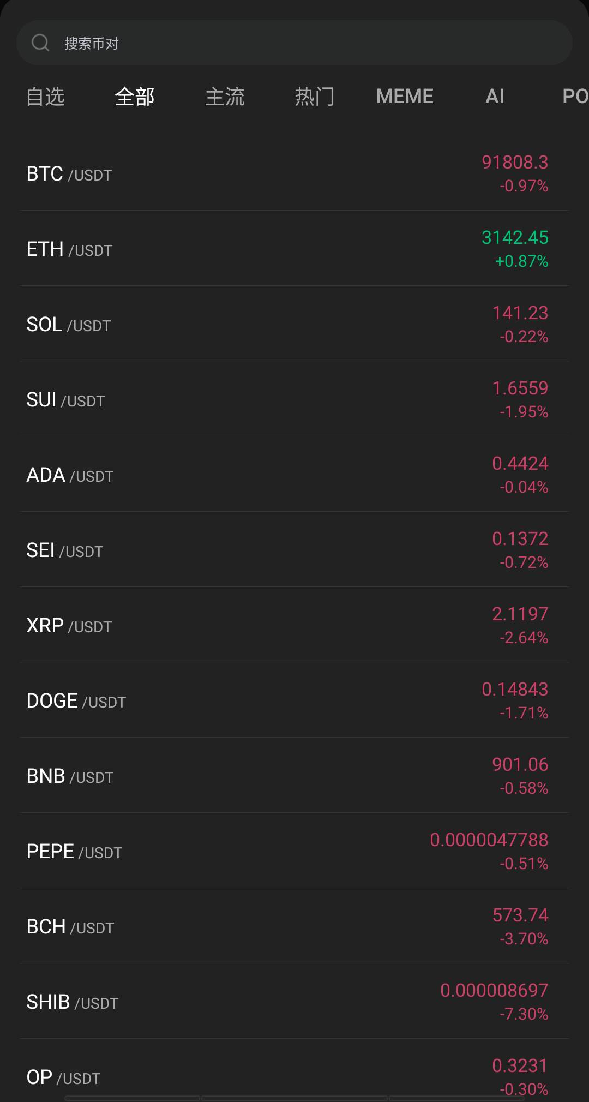The image size is (589, 1102).
Task: Select the DOGE/USDT pair row
Action: point(76,701)
